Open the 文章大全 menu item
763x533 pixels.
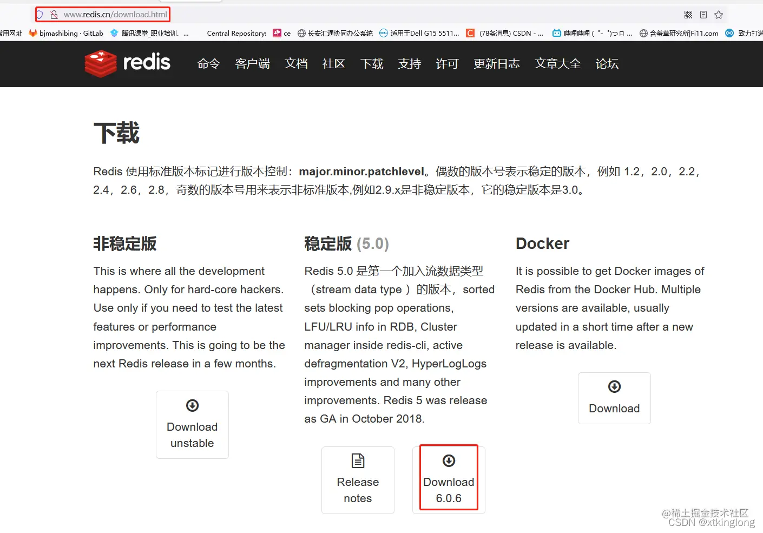point(558,64)
